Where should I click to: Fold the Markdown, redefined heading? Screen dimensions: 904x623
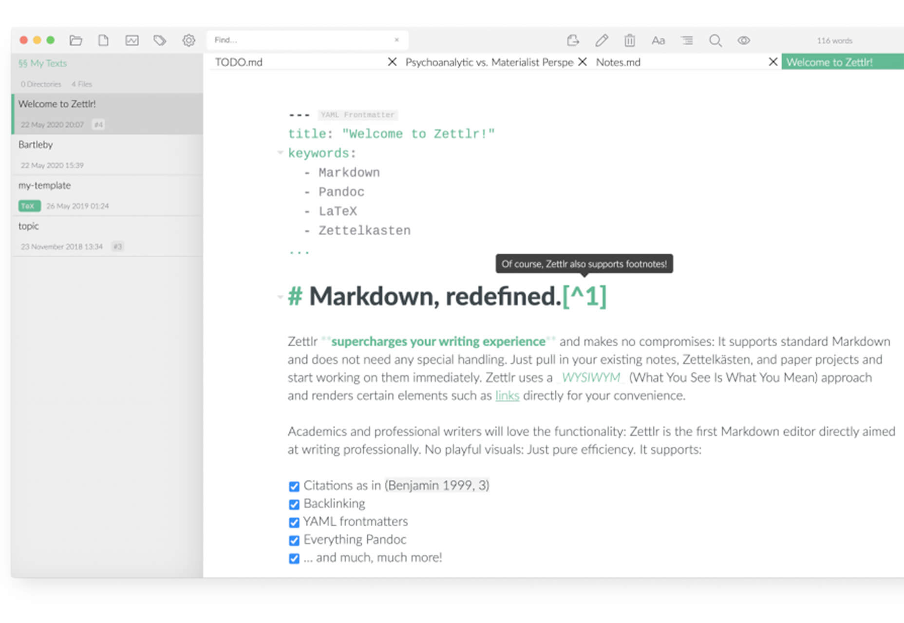[280, 296]
